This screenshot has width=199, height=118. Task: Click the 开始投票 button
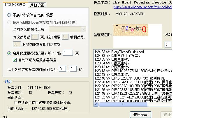tap(140, 115)
